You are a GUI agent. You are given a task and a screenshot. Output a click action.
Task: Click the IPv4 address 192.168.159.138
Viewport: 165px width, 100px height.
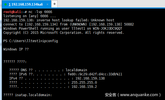click(x=90, y=78)
